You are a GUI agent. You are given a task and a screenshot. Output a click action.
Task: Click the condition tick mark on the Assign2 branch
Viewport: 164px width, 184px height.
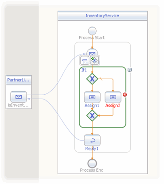pyautogui.click(x=101, y=79)
